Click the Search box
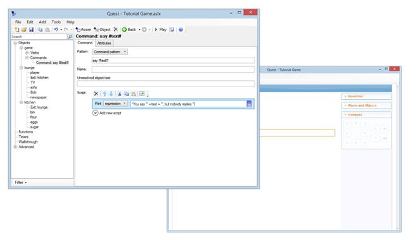 click(x=39, y=37)
